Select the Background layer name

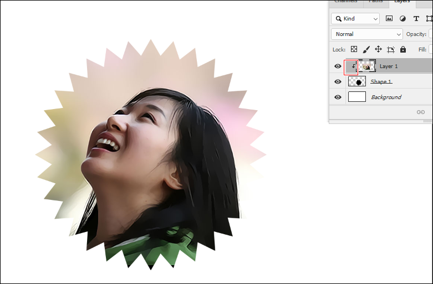coord(386,97)
